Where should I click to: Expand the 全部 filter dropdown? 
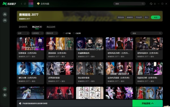tap(23, 33)
